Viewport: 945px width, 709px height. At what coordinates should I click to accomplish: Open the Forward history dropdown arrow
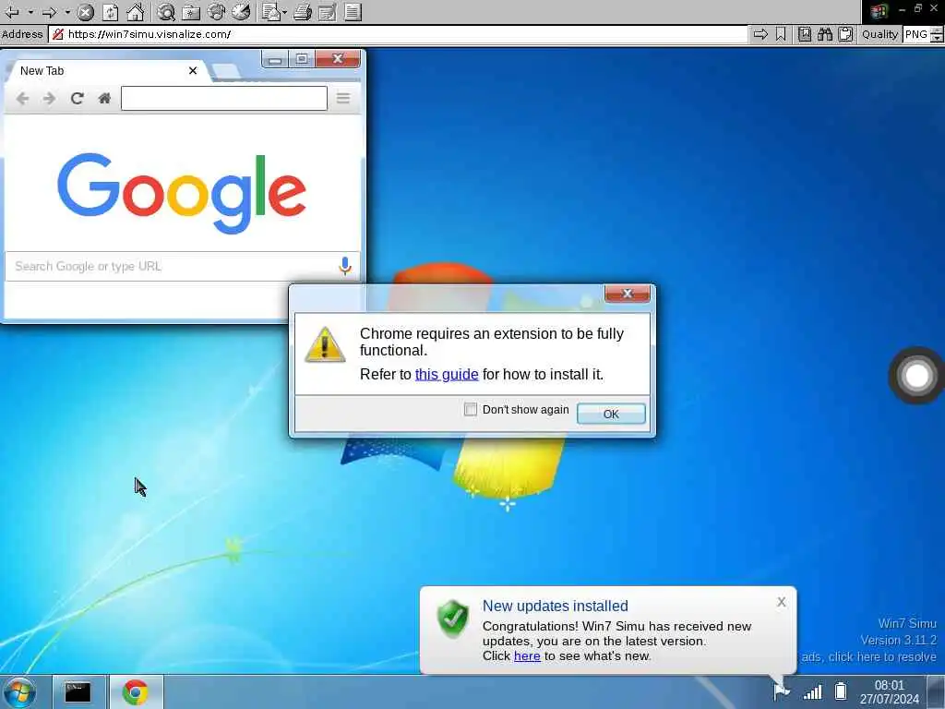click(67, 12)
